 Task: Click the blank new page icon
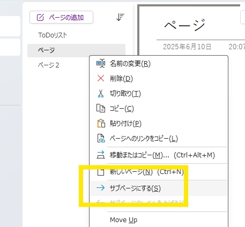point(101,172)
